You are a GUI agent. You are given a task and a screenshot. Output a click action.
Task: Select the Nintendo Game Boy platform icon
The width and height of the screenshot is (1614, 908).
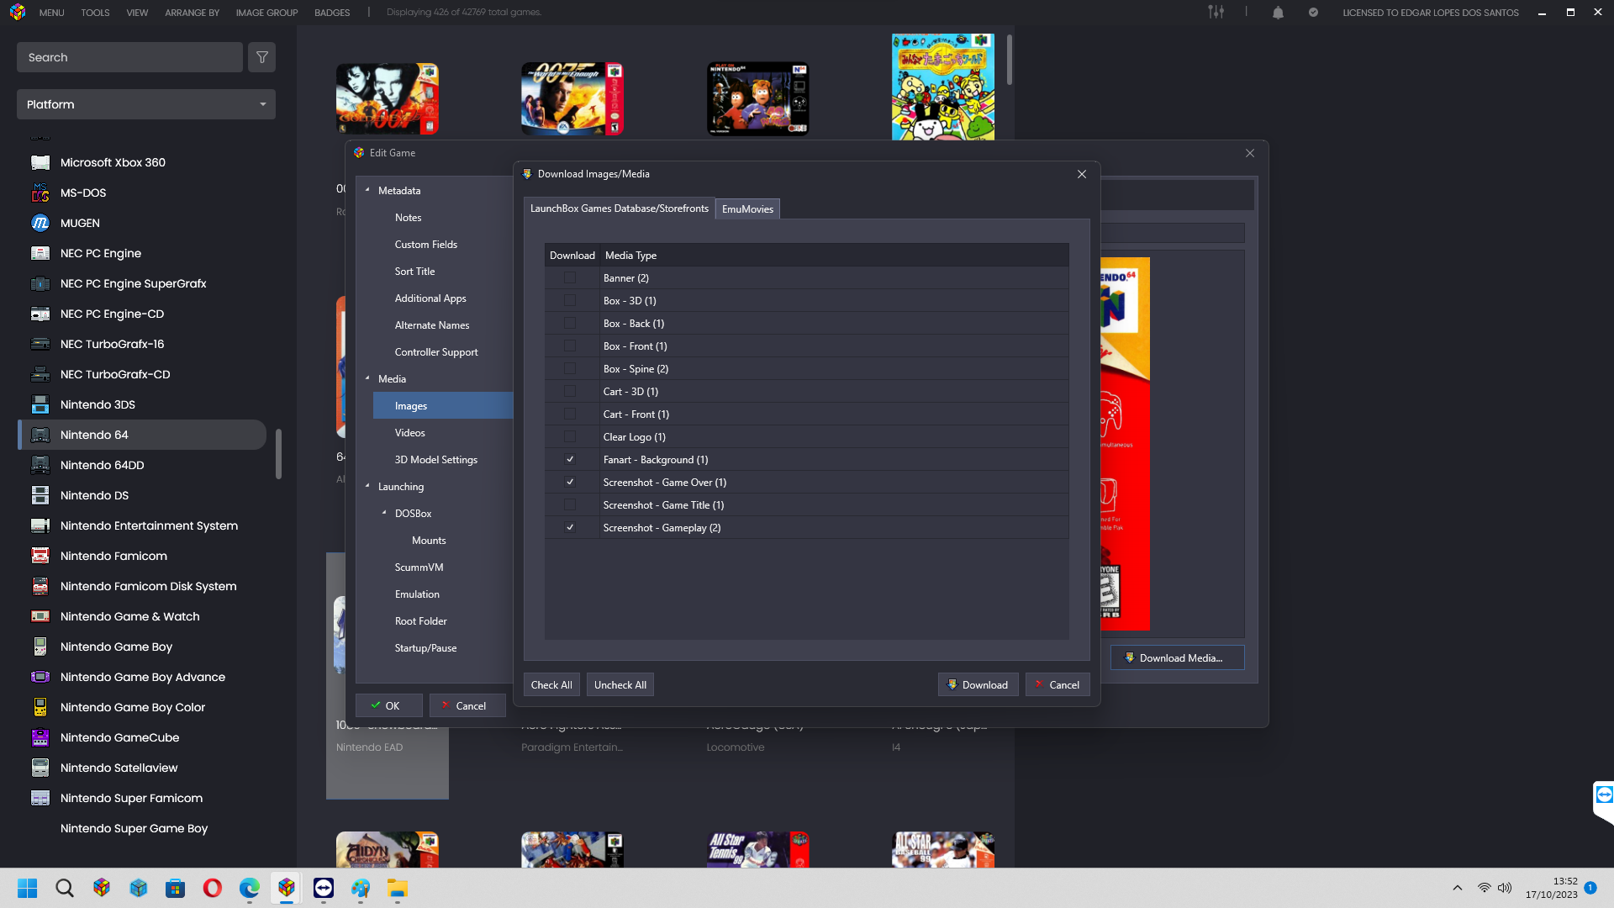[x=40, y=647]
